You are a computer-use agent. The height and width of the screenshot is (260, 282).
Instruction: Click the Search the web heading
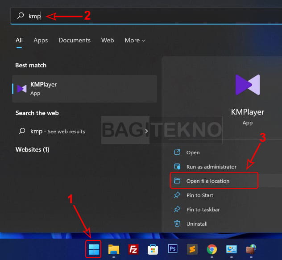37,113
